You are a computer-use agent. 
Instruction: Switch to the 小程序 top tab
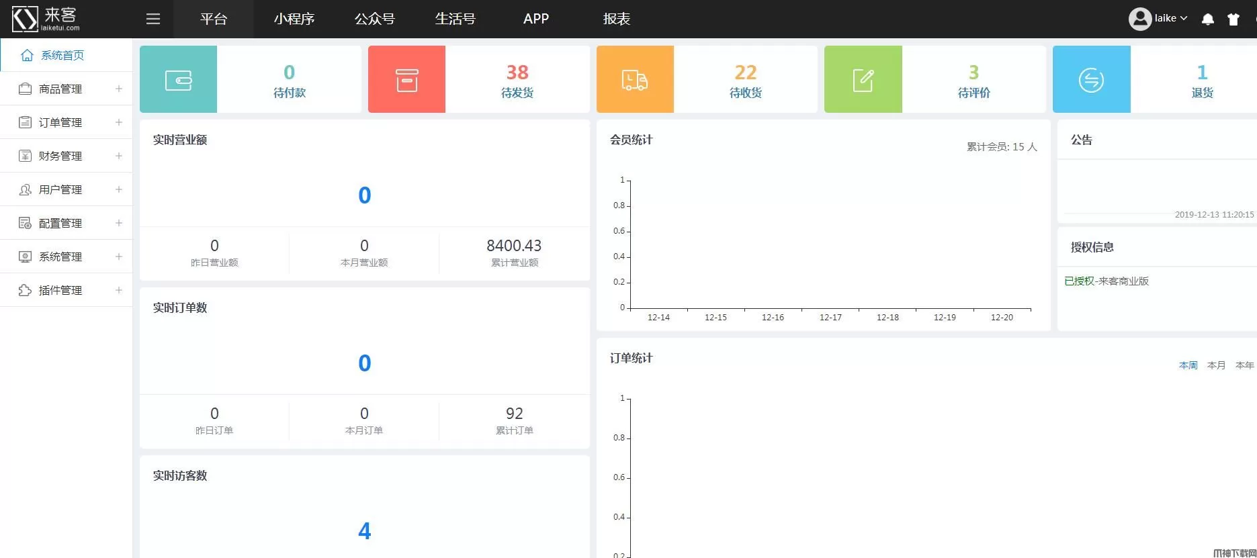(x=294, y=19)
